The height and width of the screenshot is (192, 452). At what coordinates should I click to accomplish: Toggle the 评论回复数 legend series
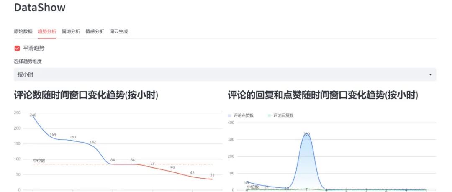(x=280, y=115)
